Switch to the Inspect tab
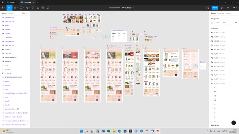The image size is (239, 134). [x=228, y=13]
